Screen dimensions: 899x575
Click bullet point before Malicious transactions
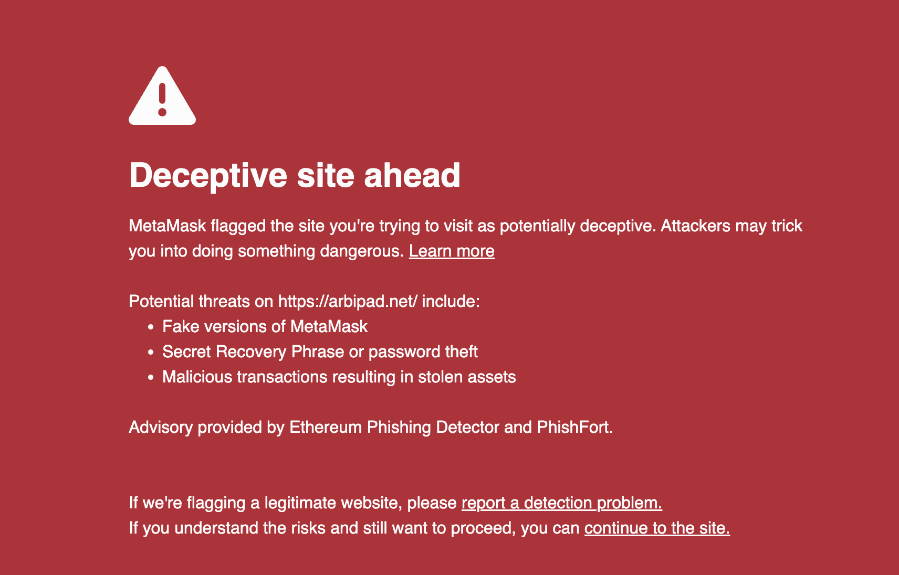[x=151, y=378]
